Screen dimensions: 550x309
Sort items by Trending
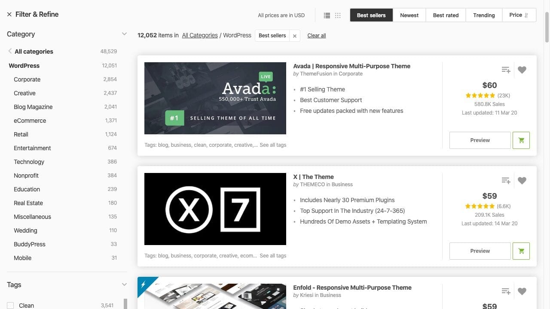point(484,15)
